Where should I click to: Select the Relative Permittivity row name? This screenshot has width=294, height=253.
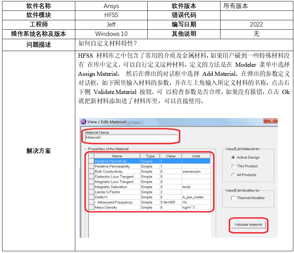[x=117, y=161]
